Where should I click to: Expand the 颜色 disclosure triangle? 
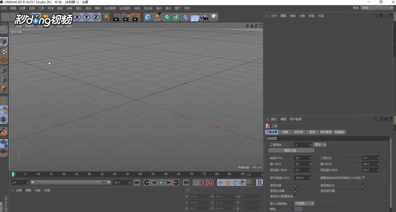292,209
